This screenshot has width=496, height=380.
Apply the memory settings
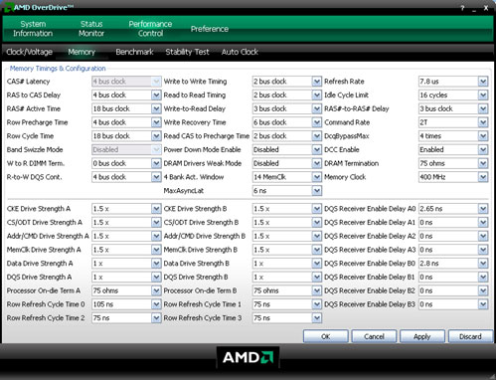point(422,336)
